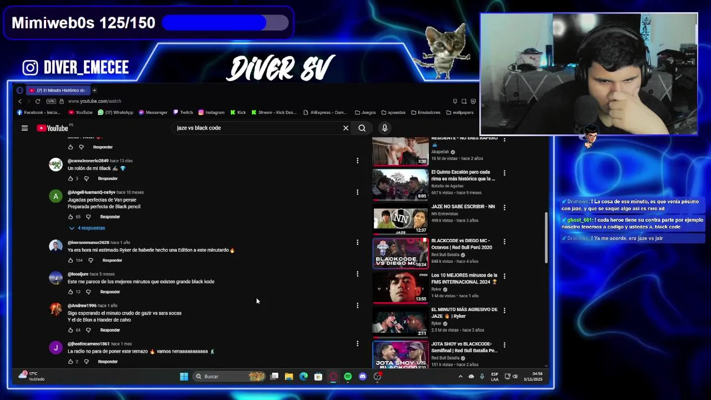
Task: Open options menu for Blackcode vs Diego MC video
Action: coord(504,242)
